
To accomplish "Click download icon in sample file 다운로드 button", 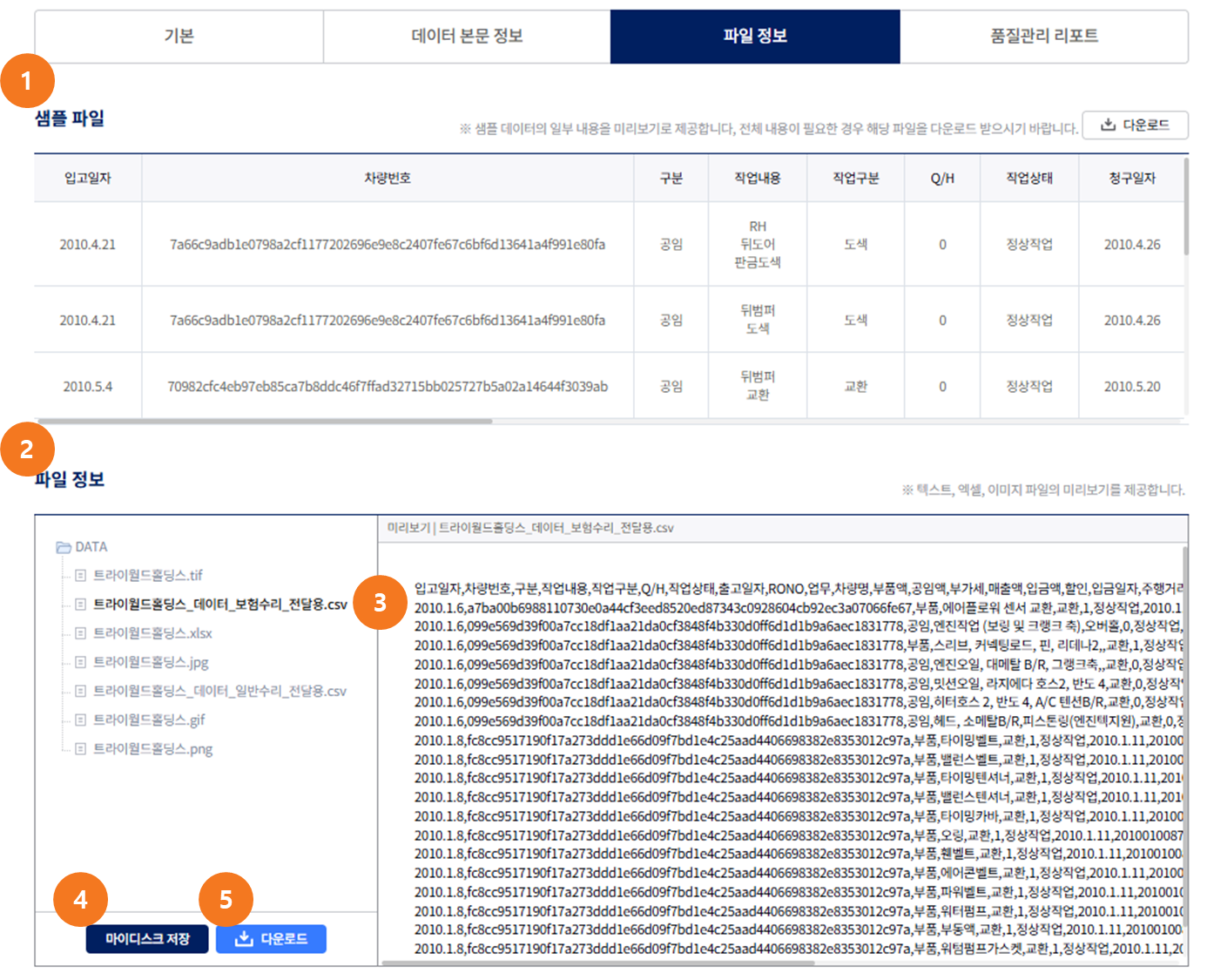I will click(x=1108, y=125).
